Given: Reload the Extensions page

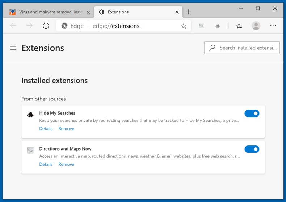Looking at the screenshot, I should [x=46, y=26].
